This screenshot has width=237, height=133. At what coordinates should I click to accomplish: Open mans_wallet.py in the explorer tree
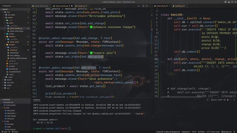[x=15, y=55]
